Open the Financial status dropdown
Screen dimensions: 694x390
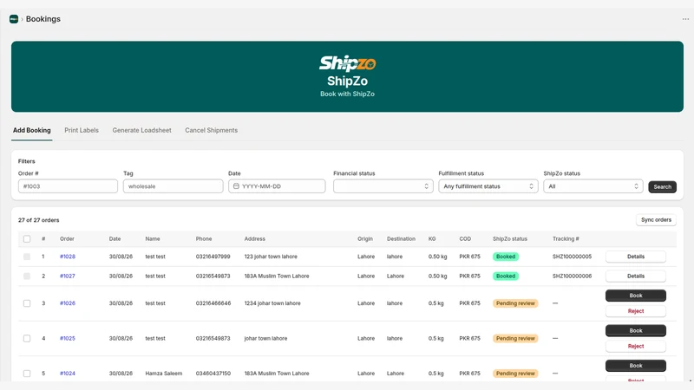tap(383, 186)
